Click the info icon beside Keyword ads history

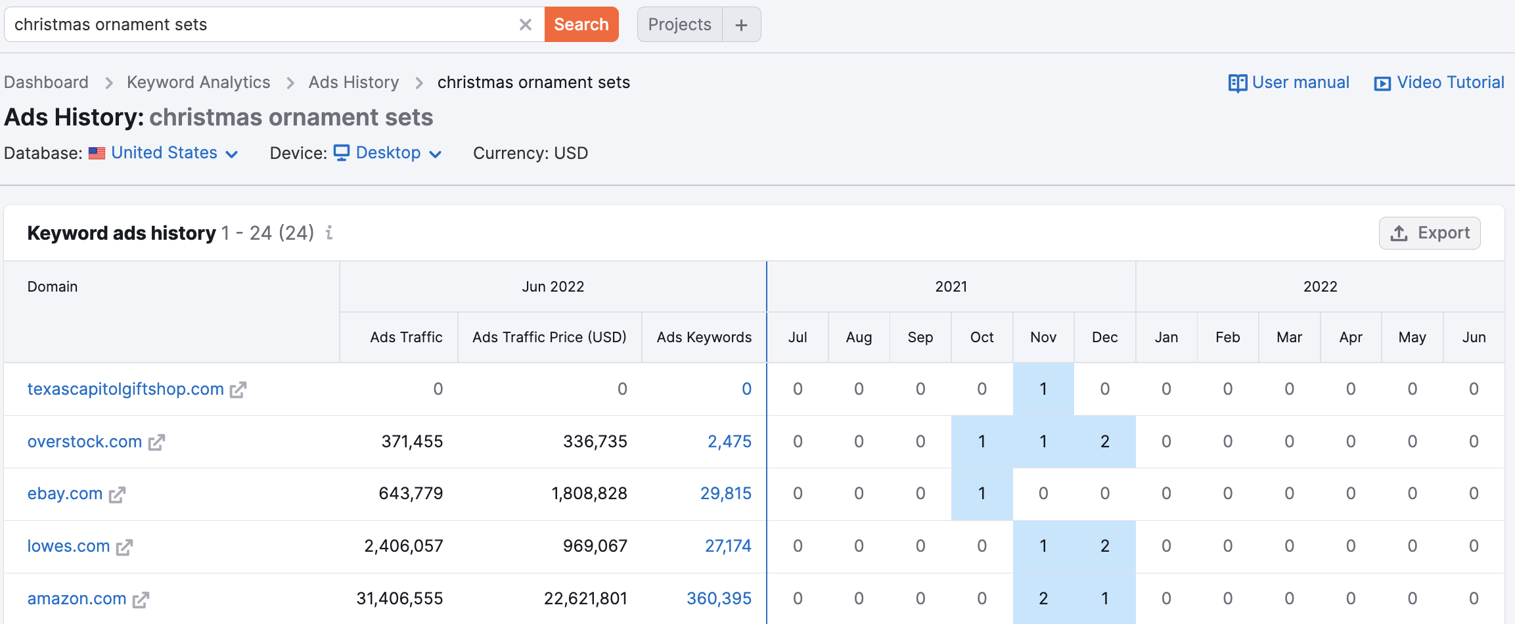(x=329, y=233)
